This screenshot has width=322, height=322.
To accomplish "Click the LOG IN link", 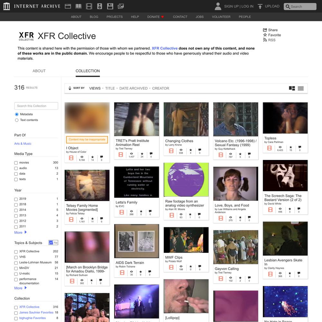I will coord(247,6).
